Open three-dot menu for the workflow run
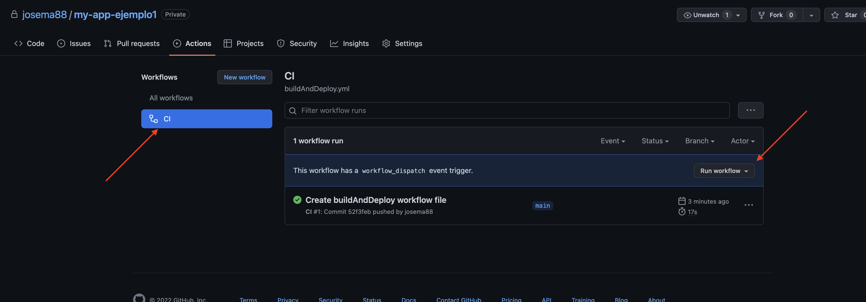866x302 pixels. (748, 205)
